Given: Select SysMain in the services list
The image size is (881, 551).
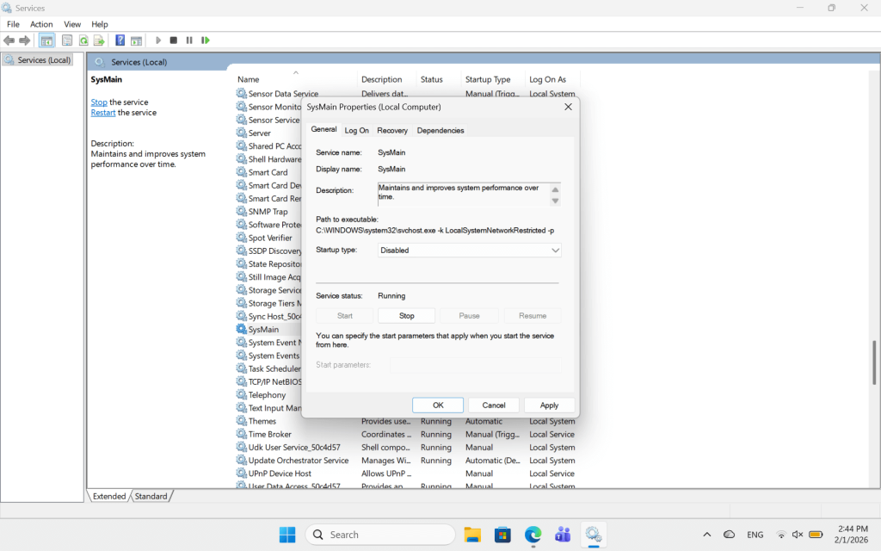Looking at the screenshot, I should tap(263, 329).
